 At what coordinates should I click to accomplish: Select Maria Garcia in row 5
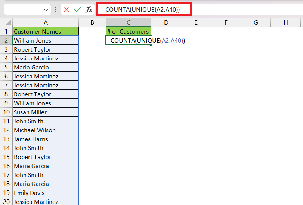[x=46, y=67]
